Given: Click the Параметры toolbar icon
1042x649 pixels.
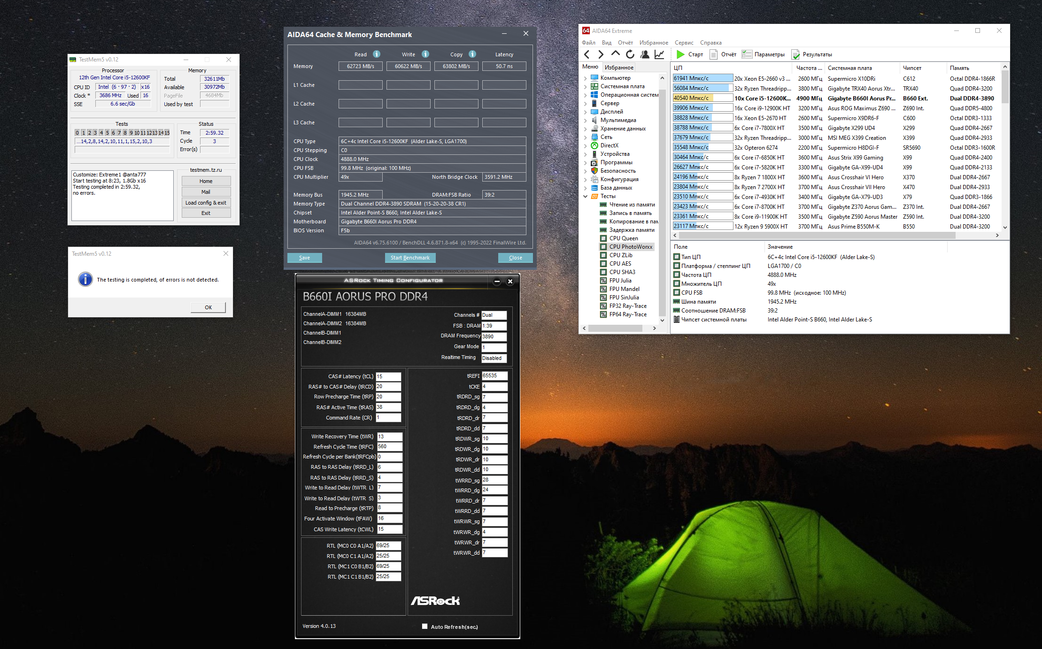Looking at the screenshot, I should [747, 54].
